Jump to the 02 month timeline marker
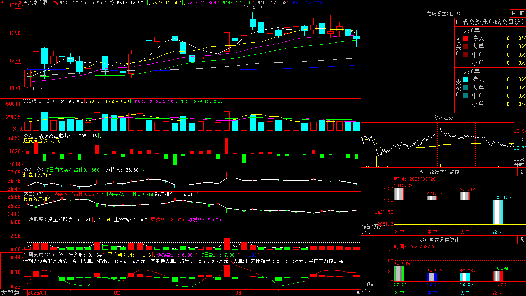The image size is (526, 296). [117, 293]
